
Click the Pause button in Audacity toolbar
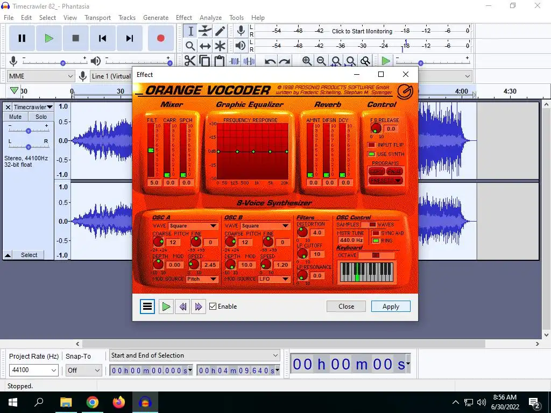pos(22,38)
